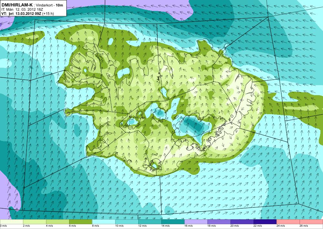The height and width of the screenshot is (229, 323).
Task: Click the '14 m/s' legend label
Action: pyautogui.click(x=165, y=226)
